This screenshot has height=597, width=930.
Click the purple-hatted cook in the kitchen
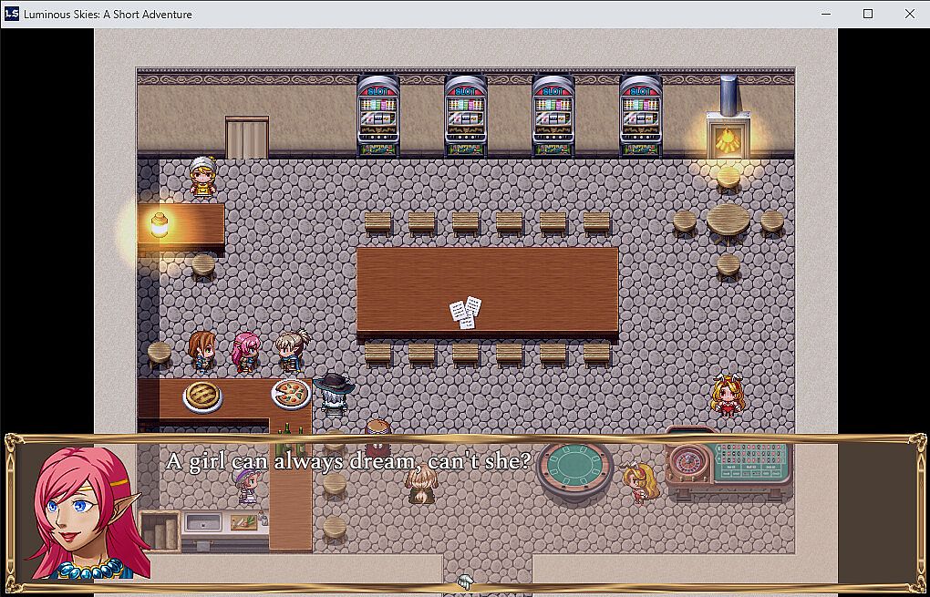click(x=247, y=485)
